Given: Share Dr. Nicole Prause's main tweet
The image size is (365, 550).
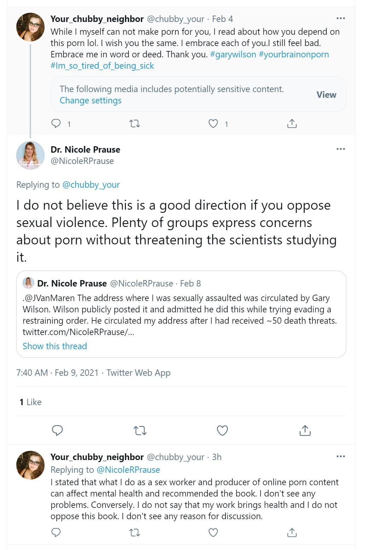Looking at the screenshot, I should point(305,430).
